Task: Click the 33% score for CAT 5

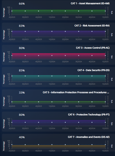Action: tap(22, 93)
